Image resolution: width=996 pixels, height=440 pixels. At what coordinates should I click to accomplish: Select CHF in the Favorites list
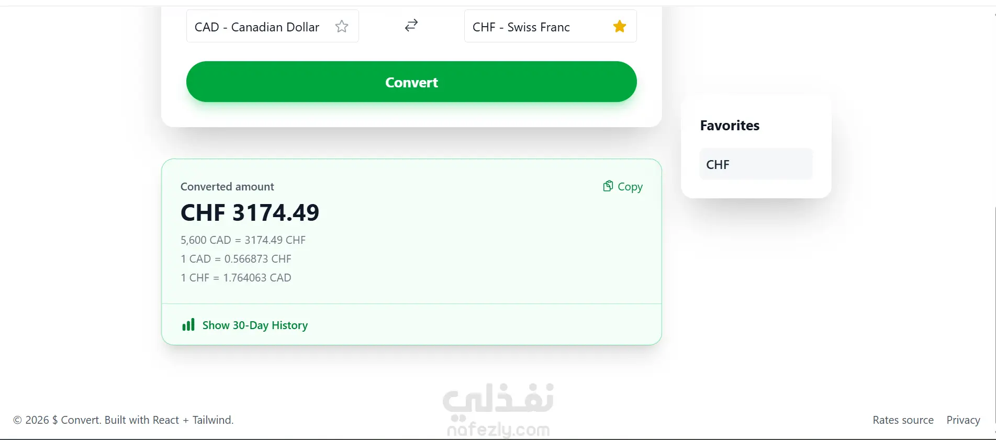[756, 164]
